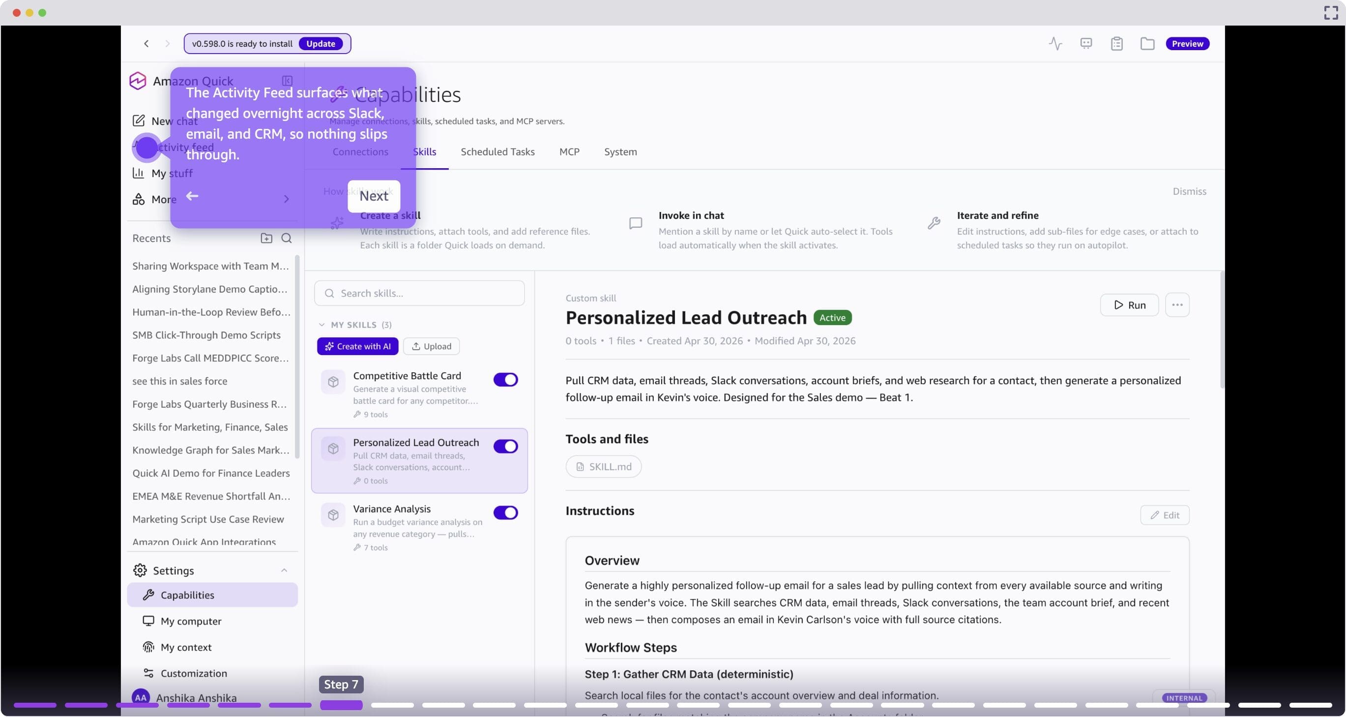Open the activity pulse icon in top toolbar
Screen dimensions: 1346x717
point(1055,43)
